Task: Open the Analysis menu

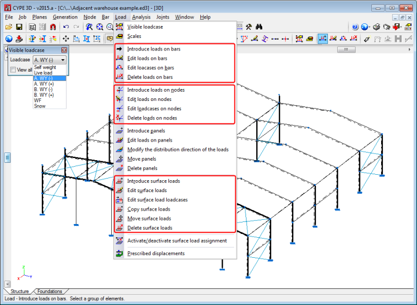Action: (x=141, y=17)
